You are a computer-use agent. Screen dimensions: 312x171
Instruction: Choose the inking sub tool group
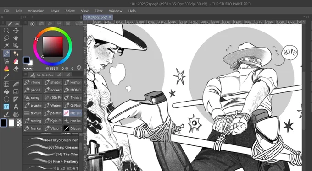coord(33,82)
